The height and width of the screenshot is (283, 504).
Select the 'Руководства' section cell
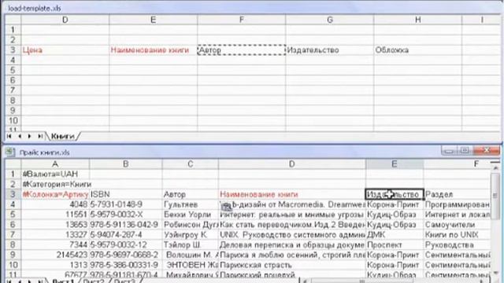[457, 244]
